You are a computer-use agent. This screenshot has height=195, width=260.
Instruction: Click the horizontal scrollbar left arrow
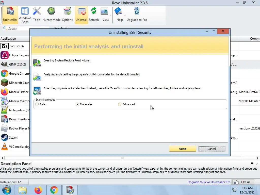pyautogui.click(x=2, y=158)
